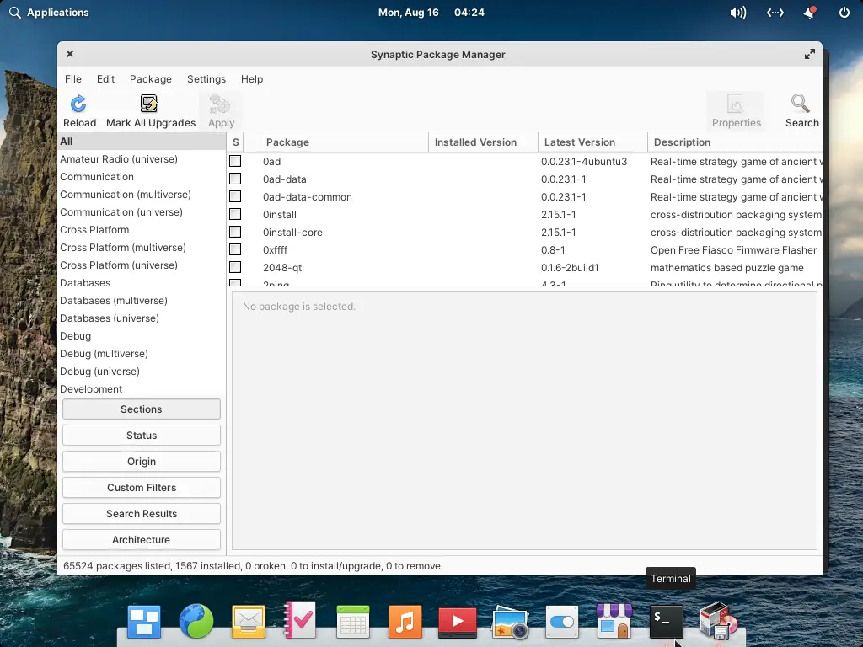Open AppCenter store icon in dock
The image size is (863, 647).
[x=614, y=621]
